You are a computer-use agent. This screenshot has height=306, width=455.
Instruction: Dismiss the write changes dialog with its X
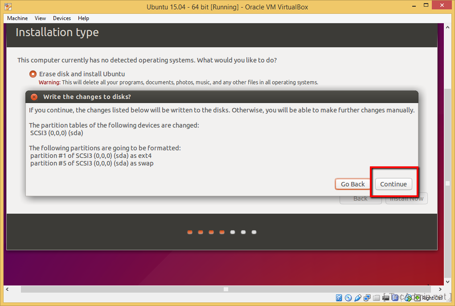point(34,97)
